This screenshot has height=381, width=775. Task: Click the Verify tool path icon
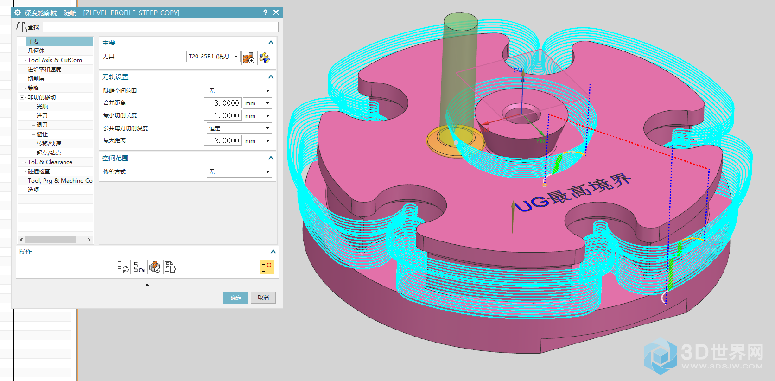155,267
